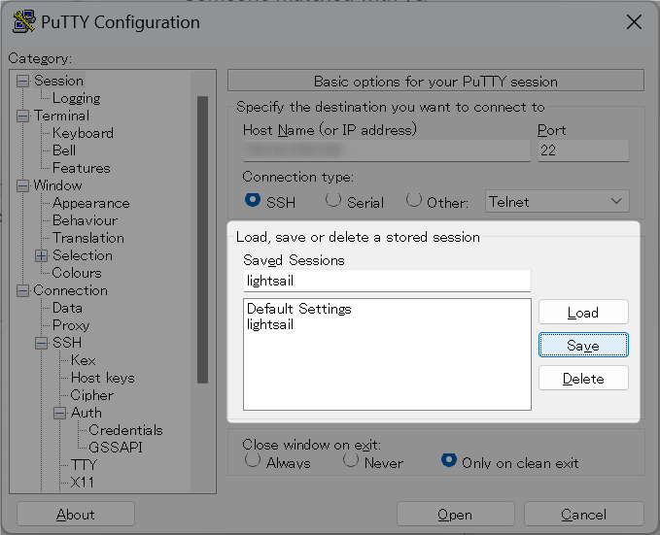This screenshot has height=535, width=660.
Task: Click the About button
Action: click(76, 514)
